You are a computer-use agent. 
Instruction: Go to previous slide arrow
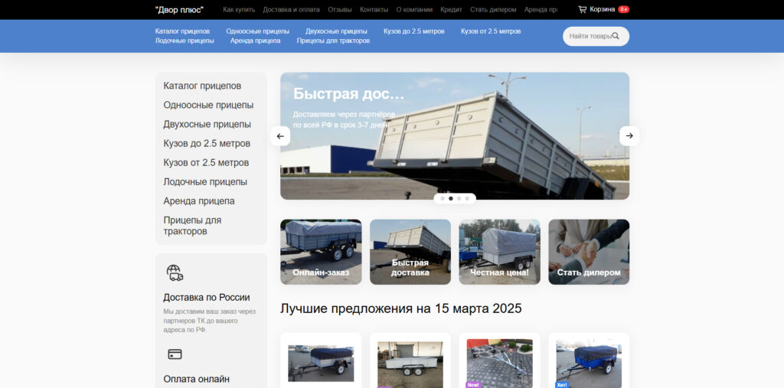[x=280, y=136]
